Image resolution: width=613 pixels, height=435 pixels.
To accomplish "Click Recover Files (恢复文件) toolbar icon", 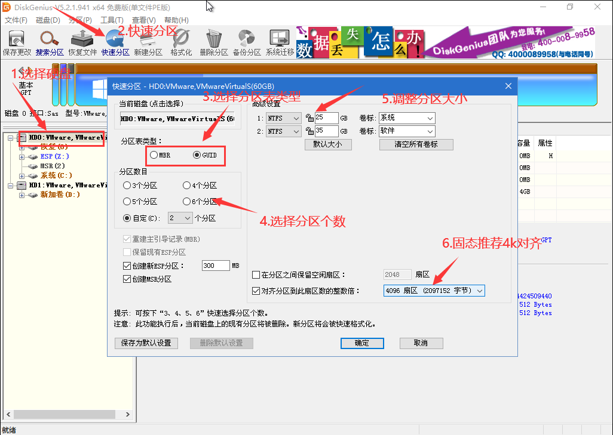I will click(x=82, y=44).
